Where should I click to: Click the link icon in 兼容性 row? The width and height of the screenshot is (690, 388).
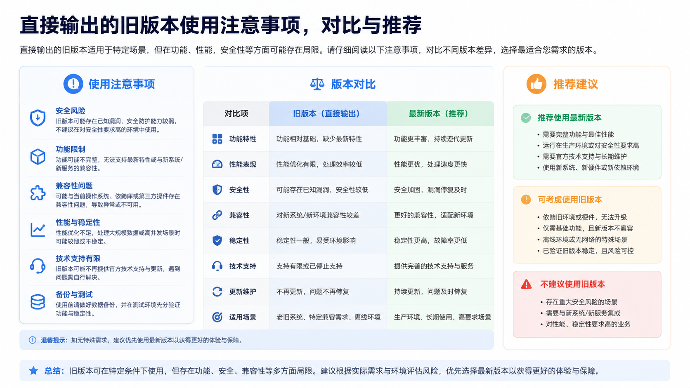pyautogui.click(x=217, y=215)
